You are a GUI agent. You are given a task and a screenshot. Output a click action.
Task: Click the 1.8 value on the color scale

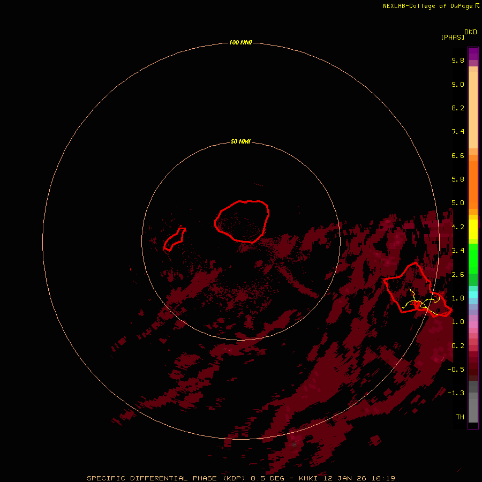458,298
